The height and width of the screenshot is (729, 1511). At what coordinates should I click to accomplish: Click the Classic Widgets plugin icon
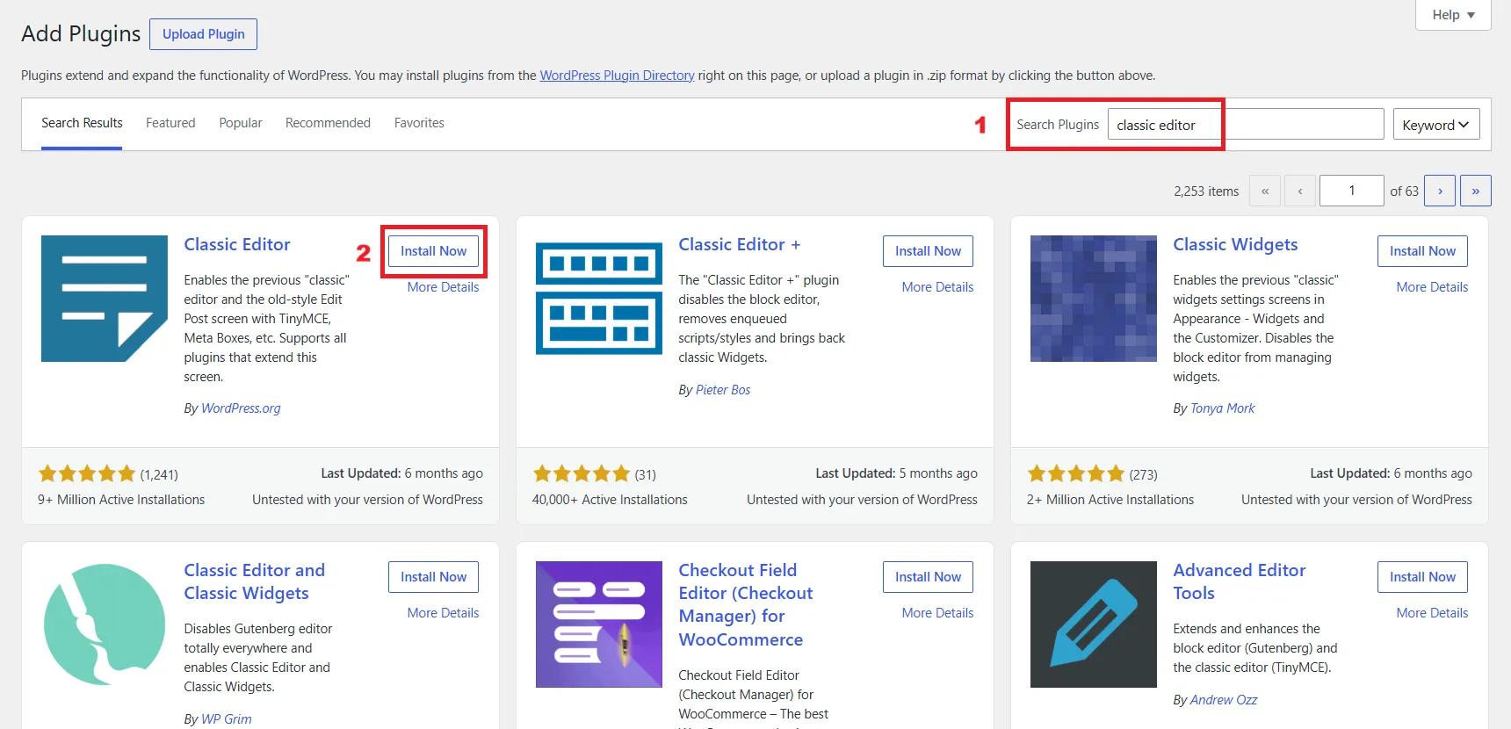click(1094, 299)
